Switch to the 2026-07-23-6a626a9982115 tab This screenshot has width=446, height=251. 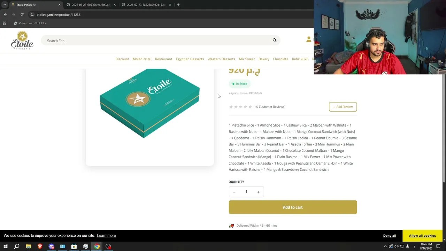pos(146,5)
